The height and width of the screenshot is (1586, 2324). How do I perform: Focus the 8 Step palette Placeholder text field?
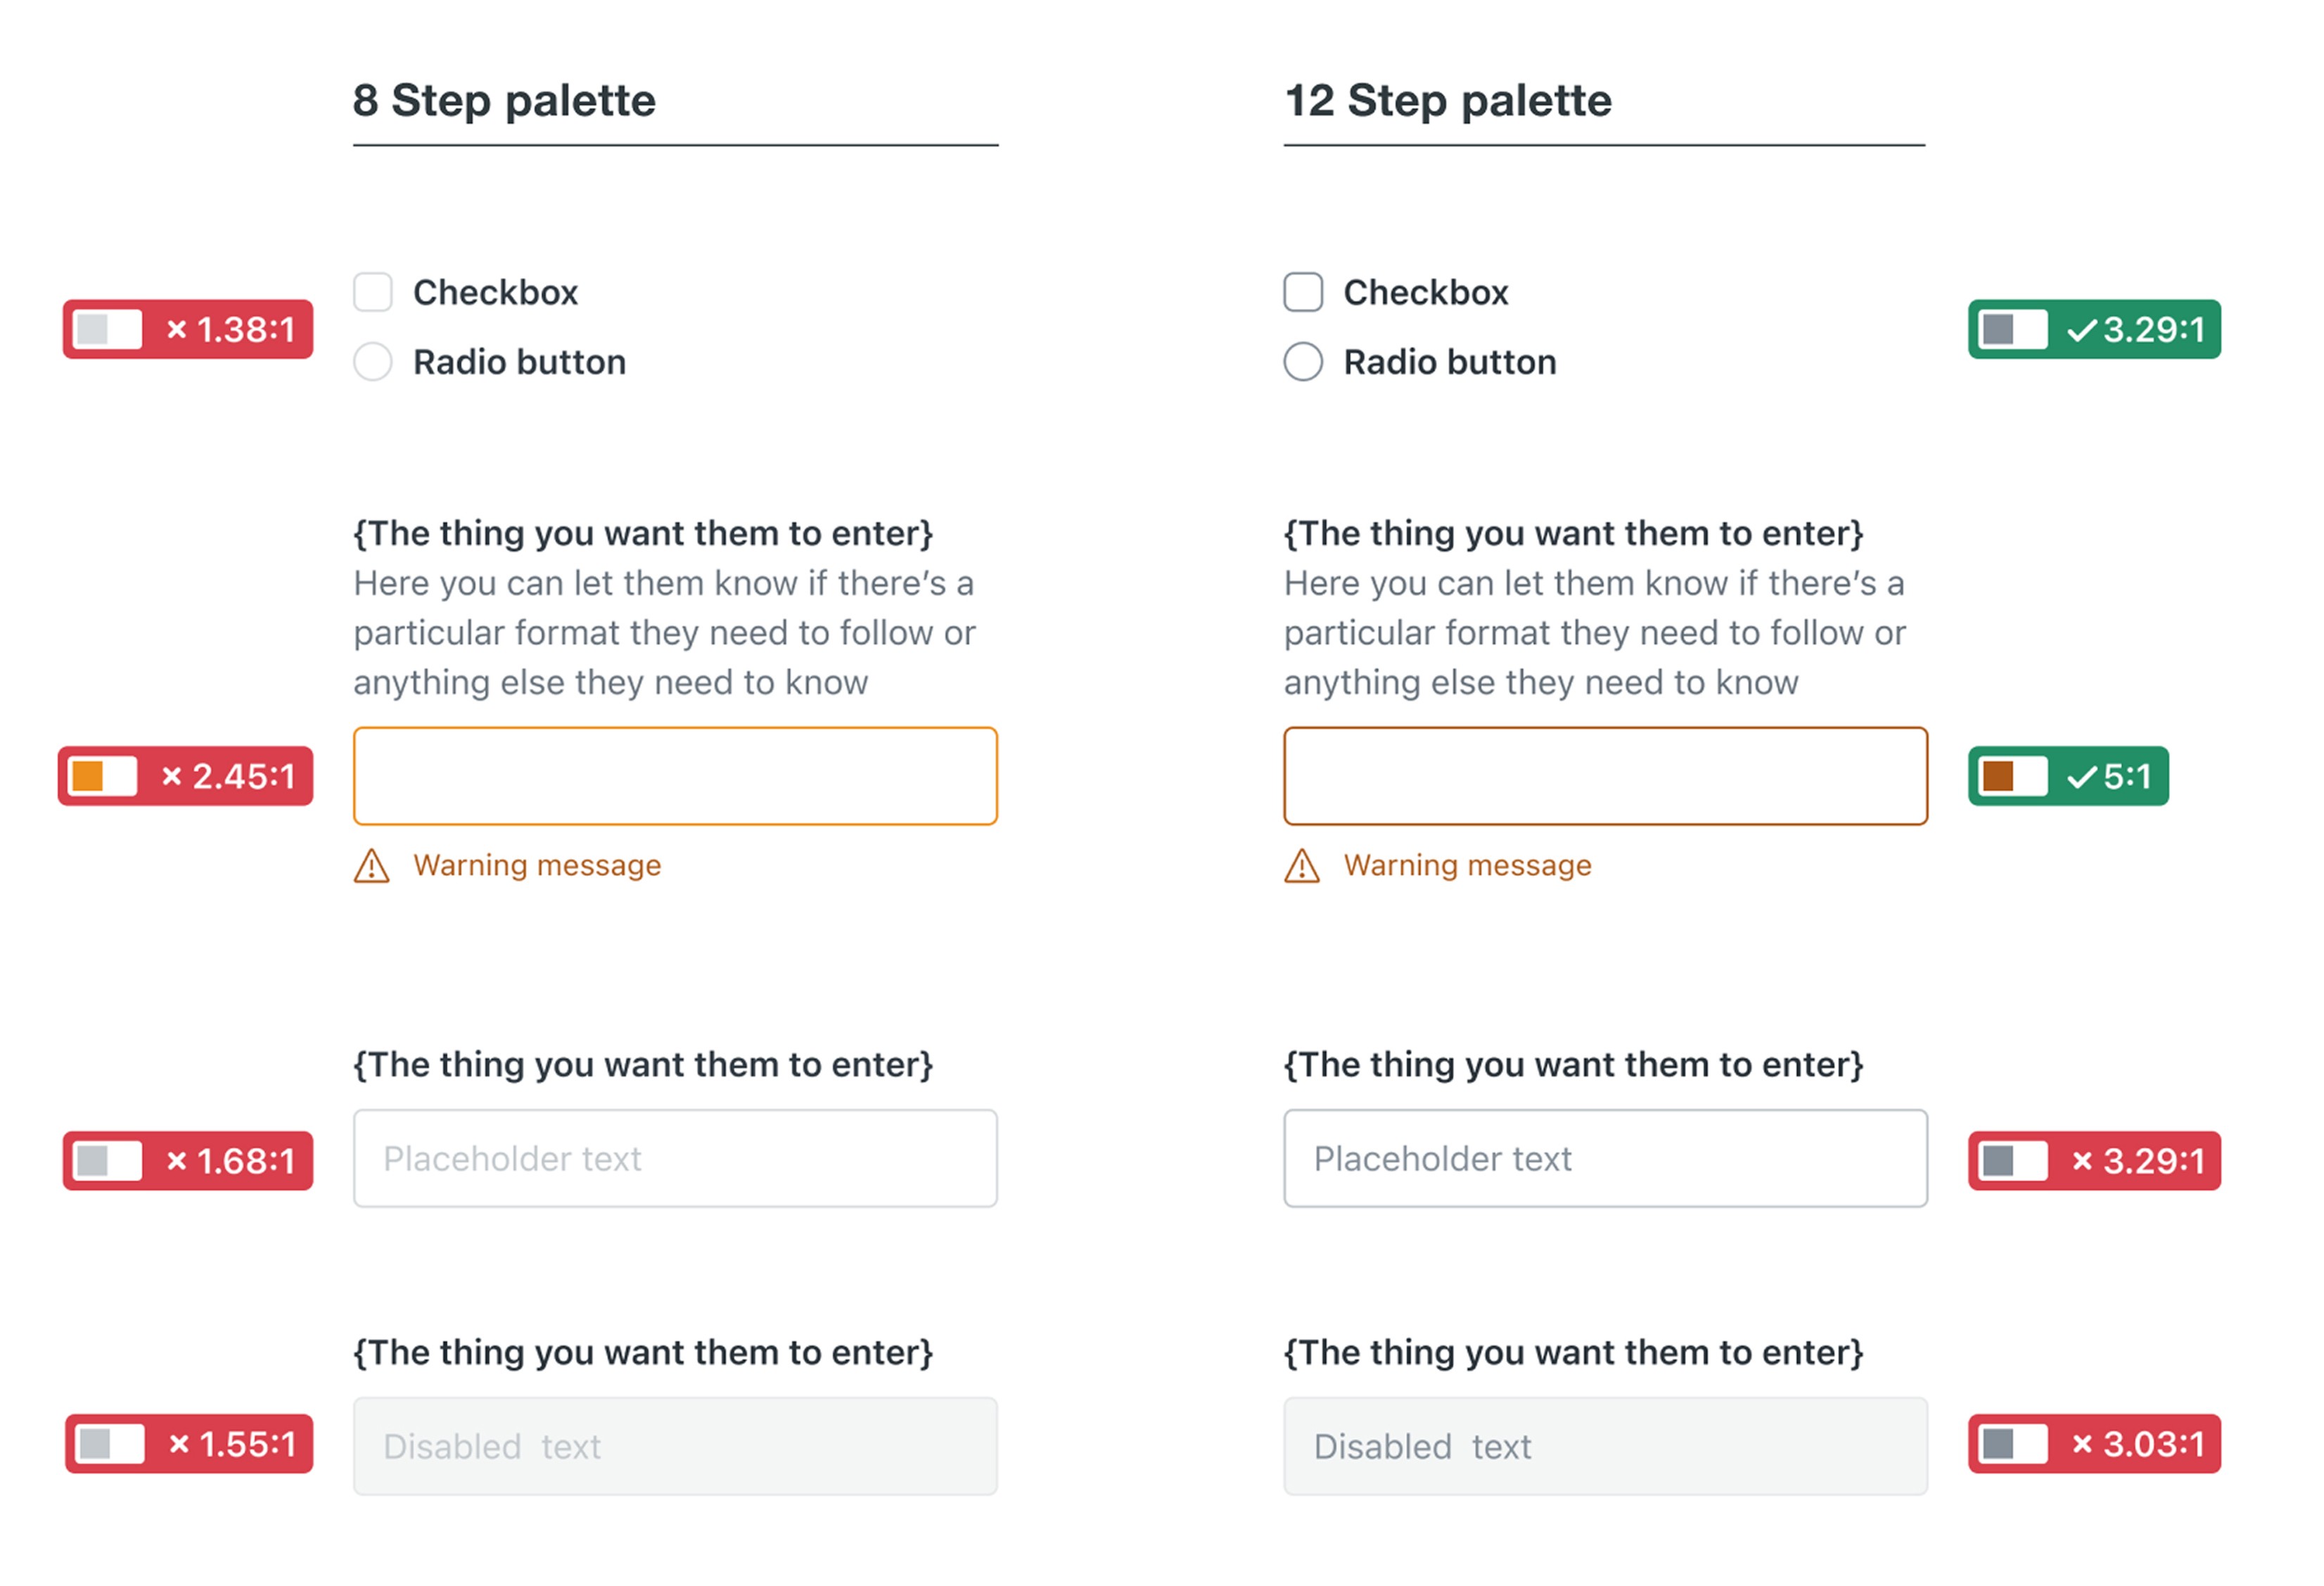click(675, 1157)
